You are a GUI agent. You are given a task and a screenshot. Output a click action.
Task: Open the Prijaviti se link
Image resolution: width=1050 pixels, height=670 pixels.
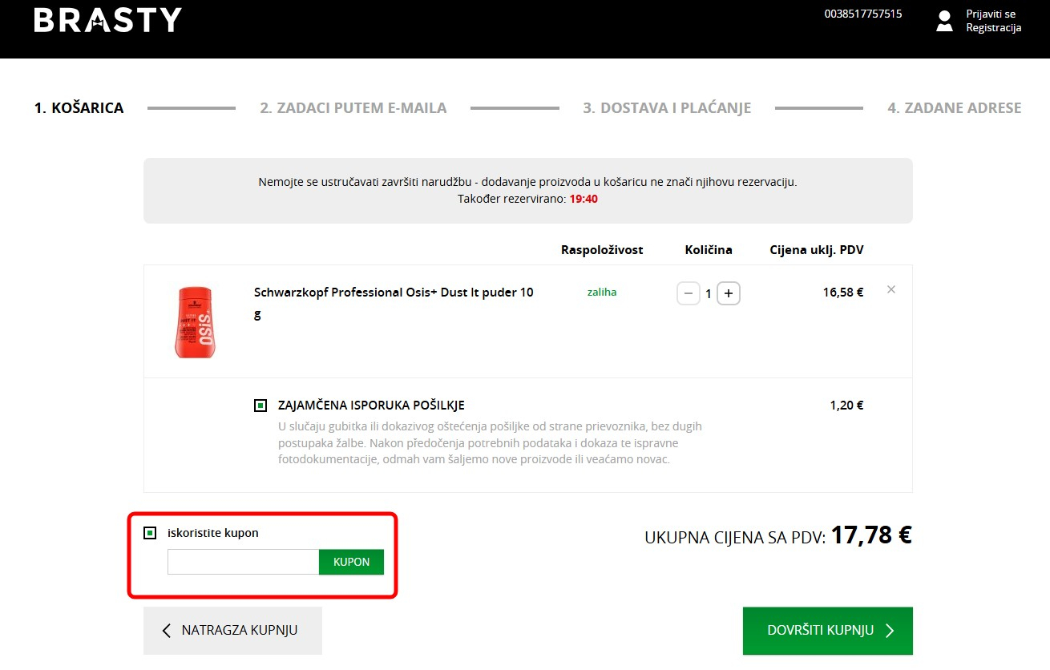991,14
